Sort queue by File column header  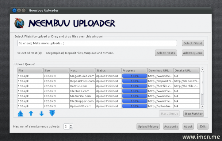pos(30,70)
